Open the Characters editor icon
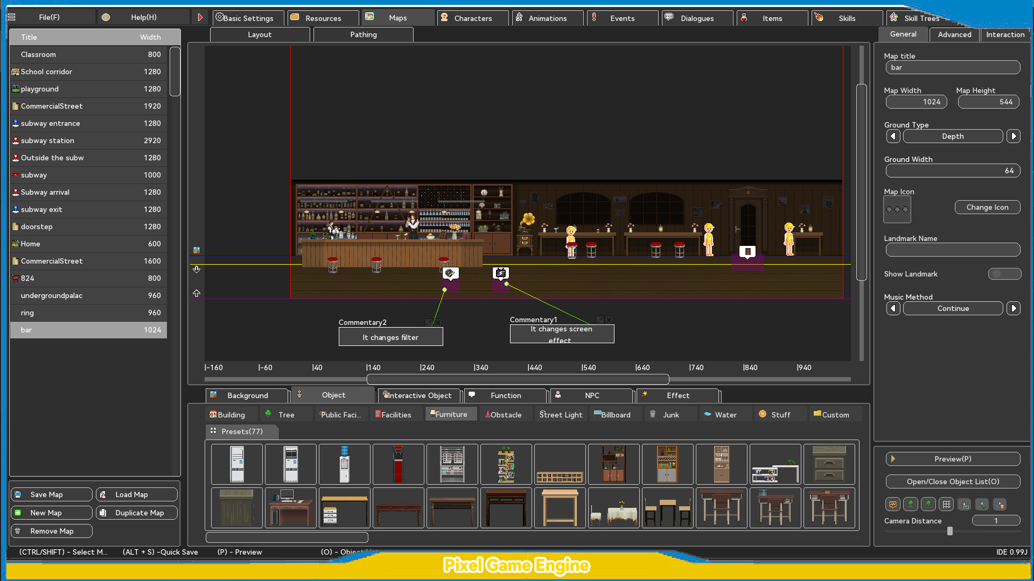The width and height of the screenshot is (1034, 581). [x=444, y=17]
